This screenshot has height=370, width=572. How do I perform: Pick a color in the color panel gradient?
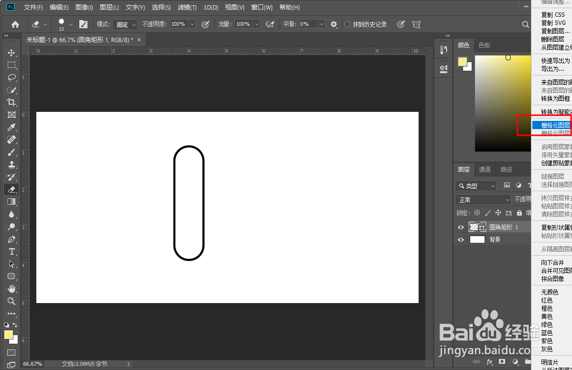pos(502,103)
